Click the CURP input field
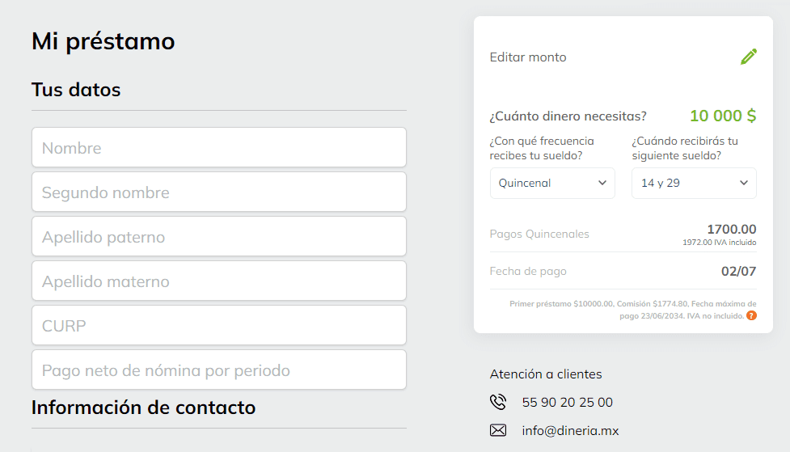The image size is (790, 452). (x=219, y=326)
